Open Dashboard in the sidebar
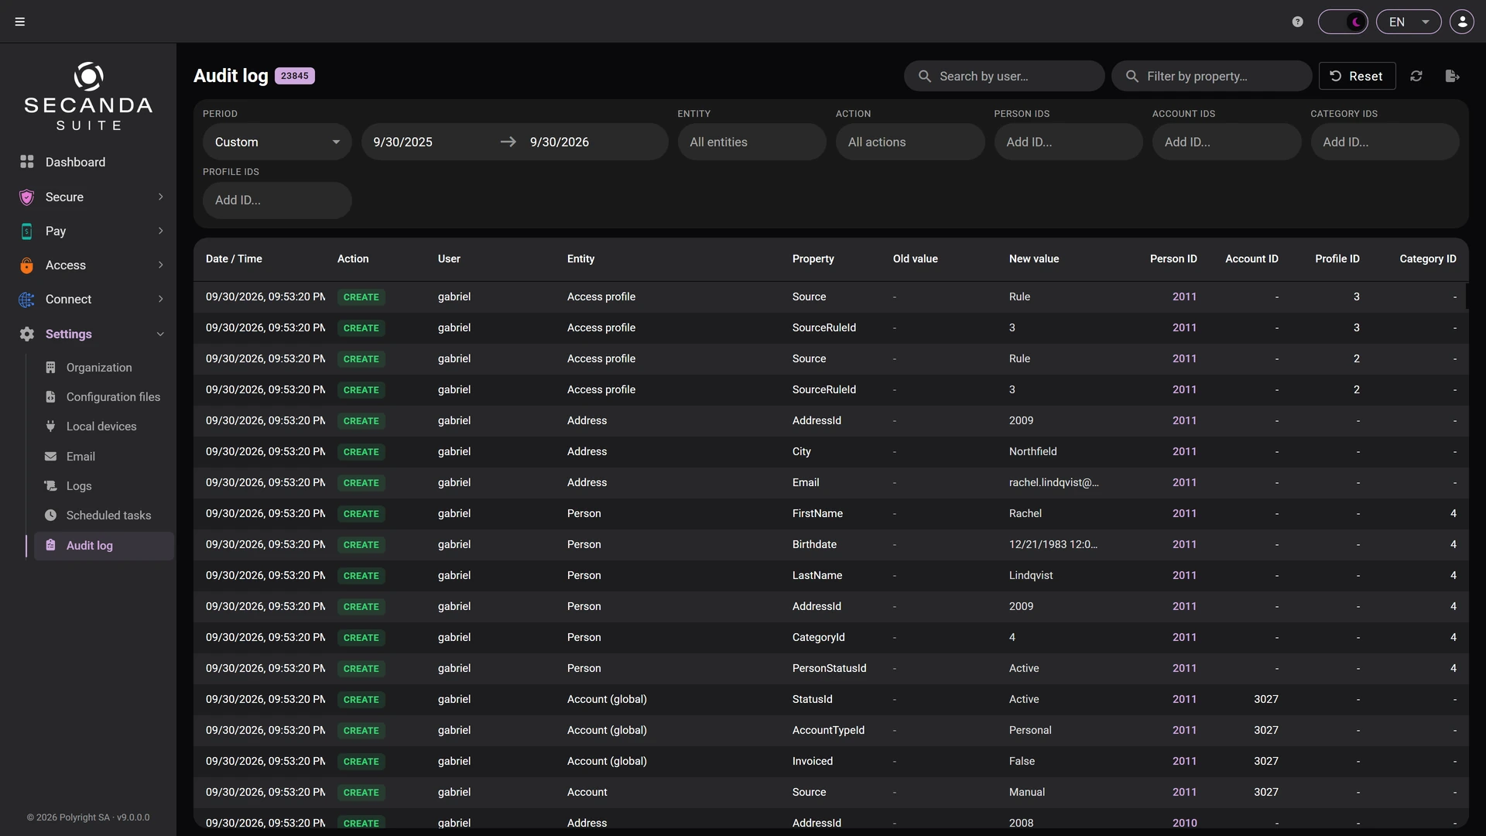The image size is (1486, 836). (75, 162)
